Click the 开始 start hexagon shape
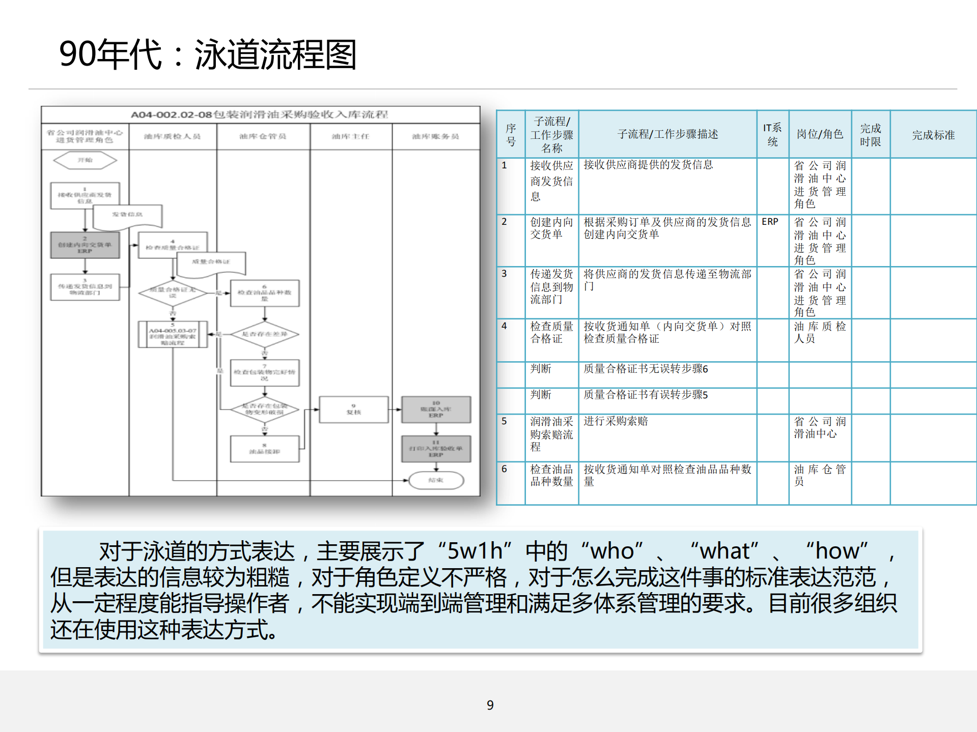This screenshot has height=732, width=977. pyautogui.click(x=85, y=160)
